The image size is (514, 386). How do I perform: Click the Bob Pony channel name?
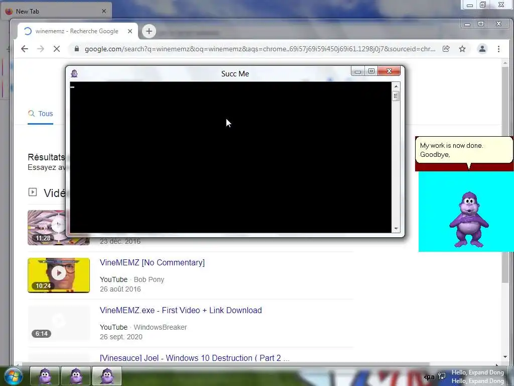point(149,279)
